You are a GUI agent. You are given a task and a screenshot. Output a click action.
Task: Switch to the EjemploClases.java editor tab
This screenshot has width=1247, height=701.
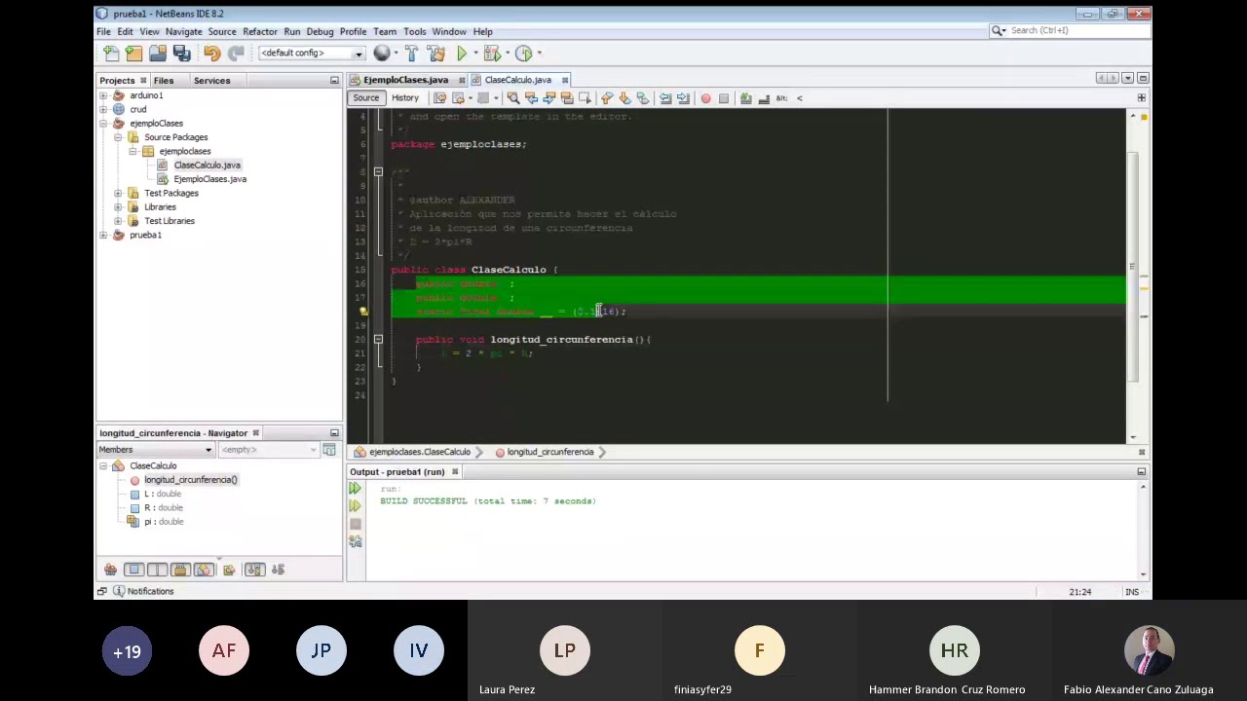pos(405,80)
